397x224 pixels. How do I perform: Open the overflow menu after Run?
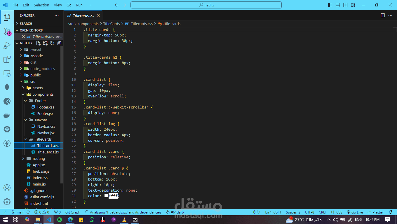90,5
